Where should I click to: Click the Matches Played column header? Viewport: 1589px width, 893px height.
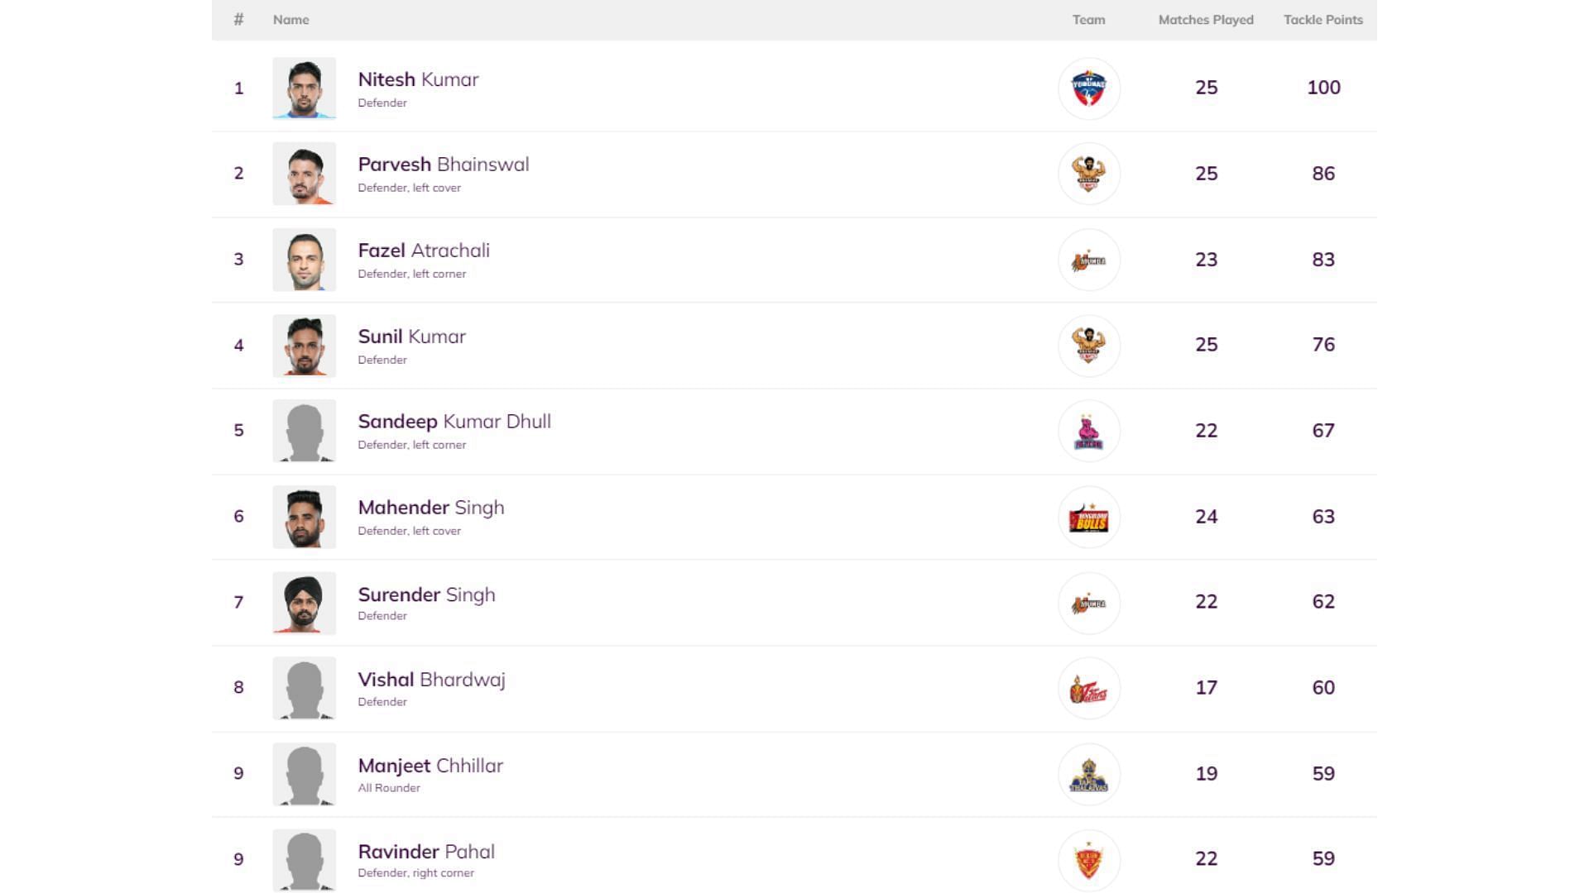click(x=1205, y=20)
